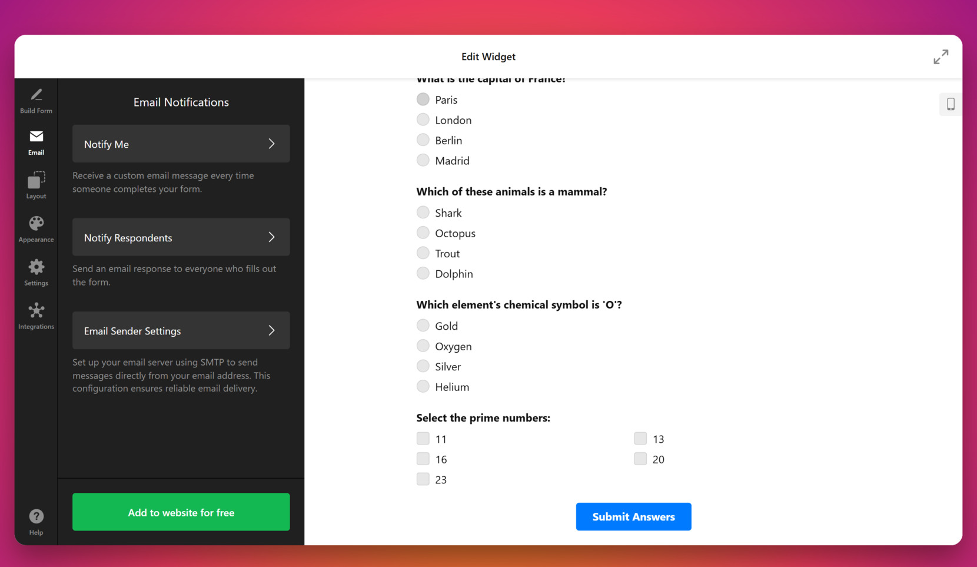977x567 pixels.
Task: Switch to mobile preview icon
Action: point(950,104)
